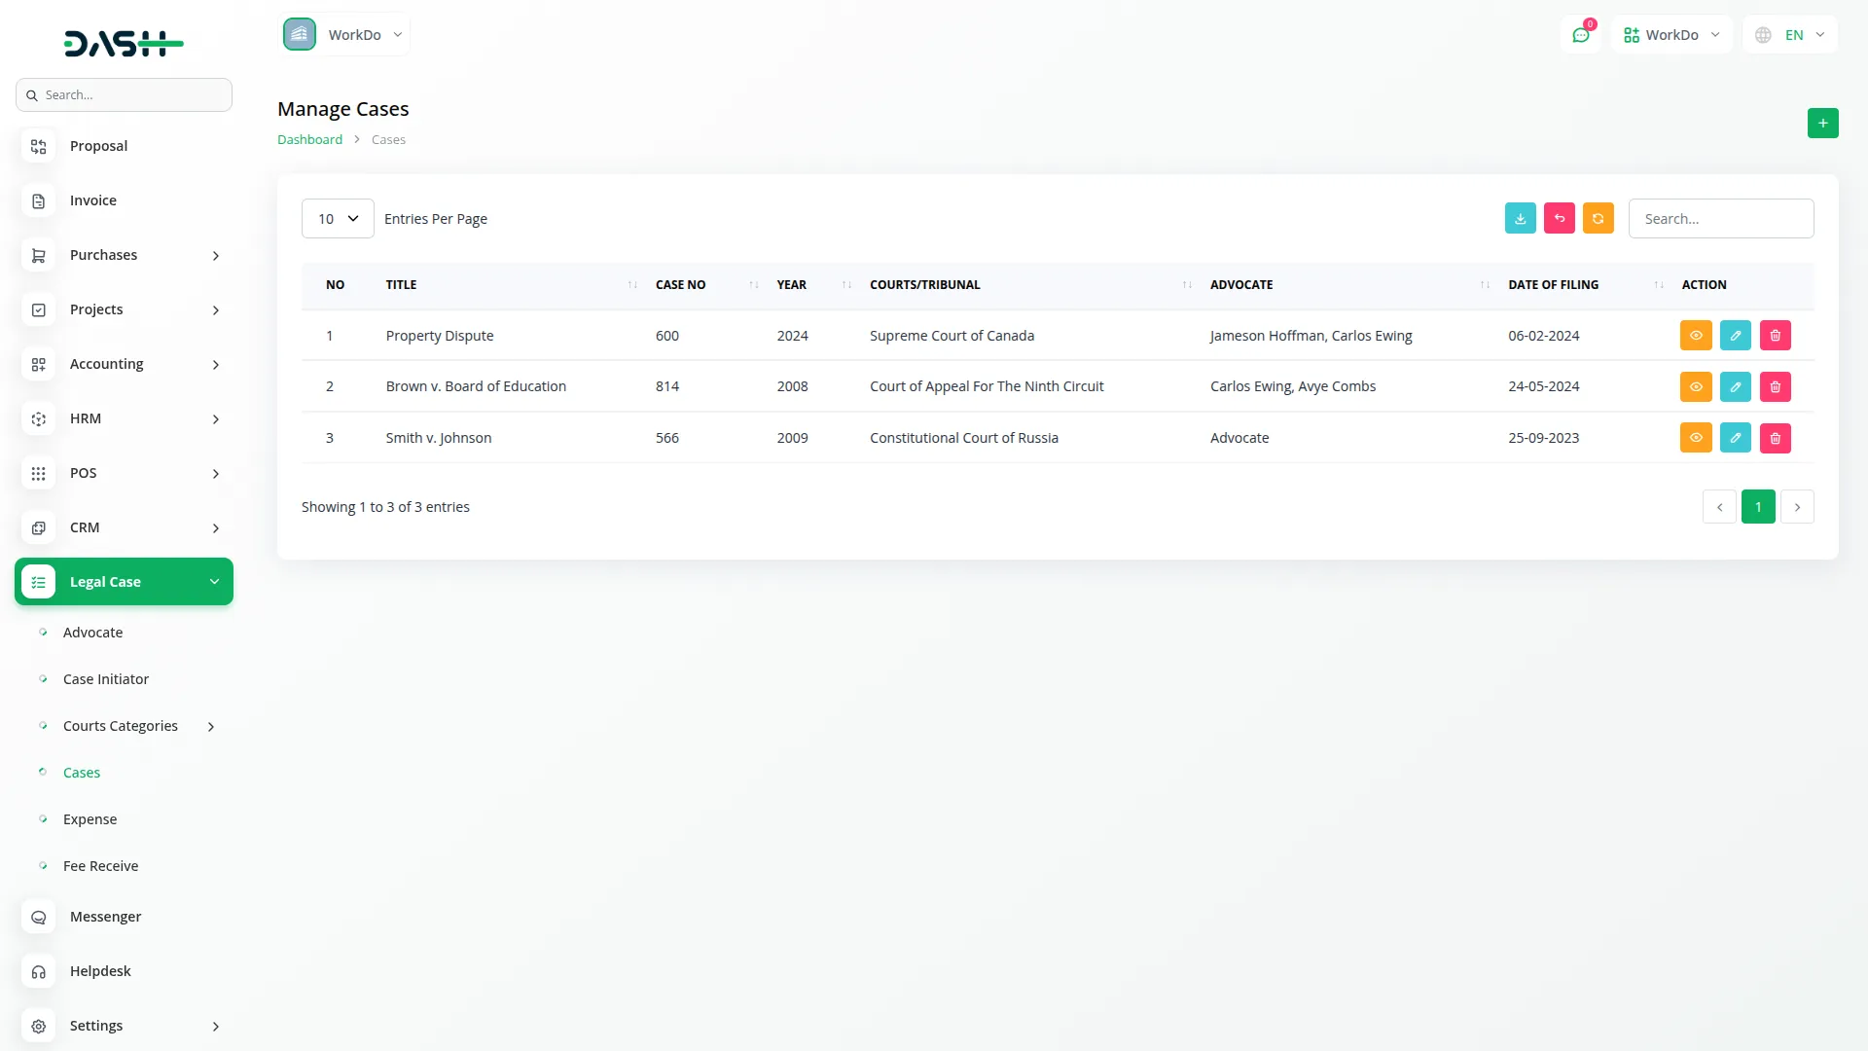Click the teal export/download icon
Screen dimensions: 1868x1051
point(1520,218)
